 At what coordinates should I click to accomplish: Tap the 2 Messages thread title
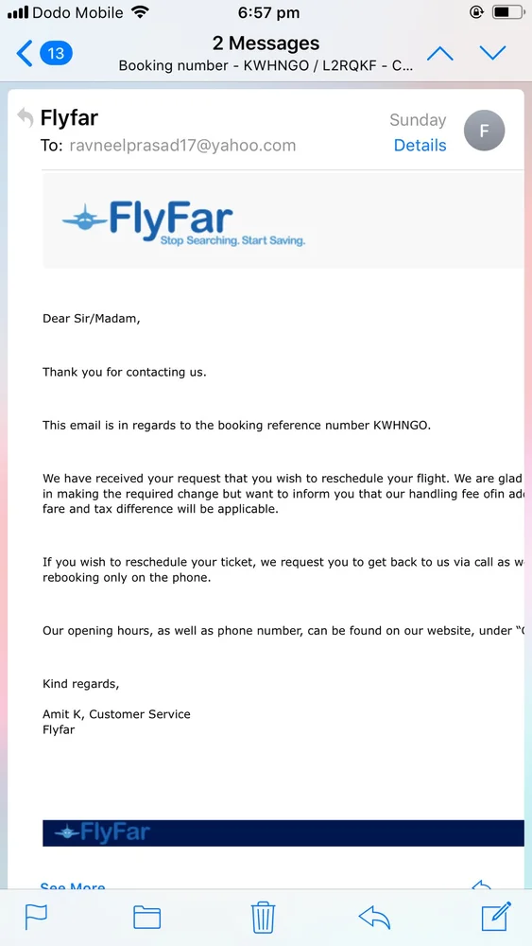point(266,44)
